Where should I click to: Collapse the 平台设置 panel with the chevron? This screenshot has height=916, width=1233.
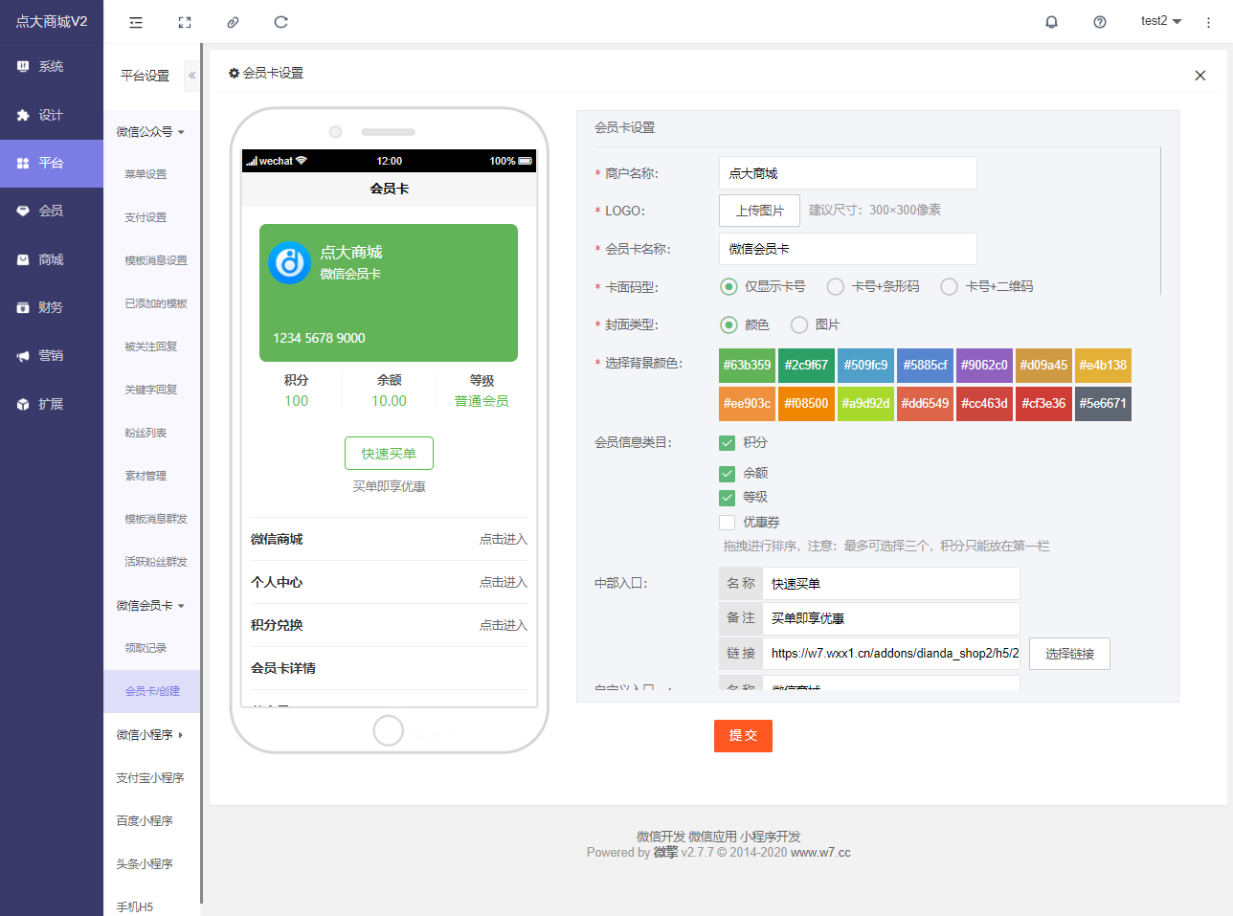pyautogui.click(x=191, y=75)
